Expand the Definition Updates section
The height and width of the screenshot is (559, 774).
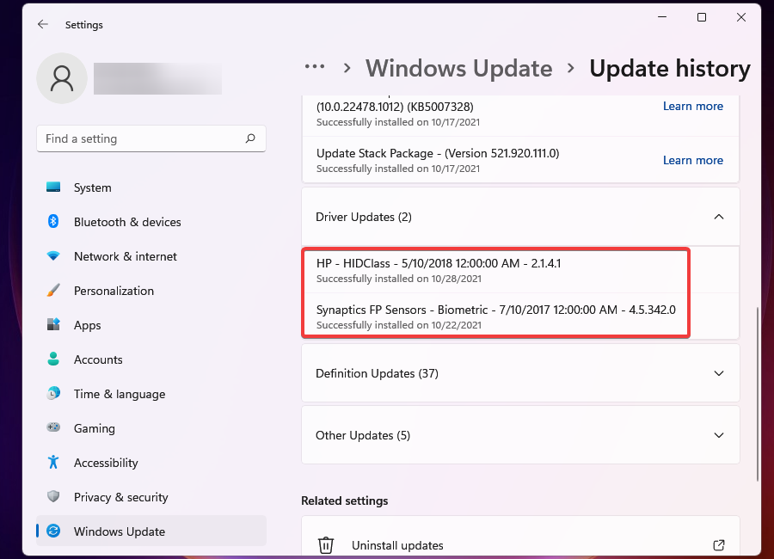tap(719, 373)
